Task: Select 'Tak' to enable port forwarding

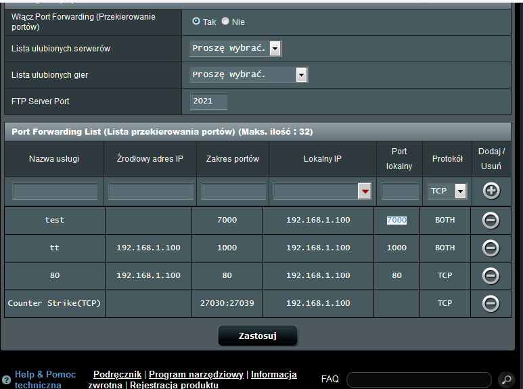Action: (196, 22)
